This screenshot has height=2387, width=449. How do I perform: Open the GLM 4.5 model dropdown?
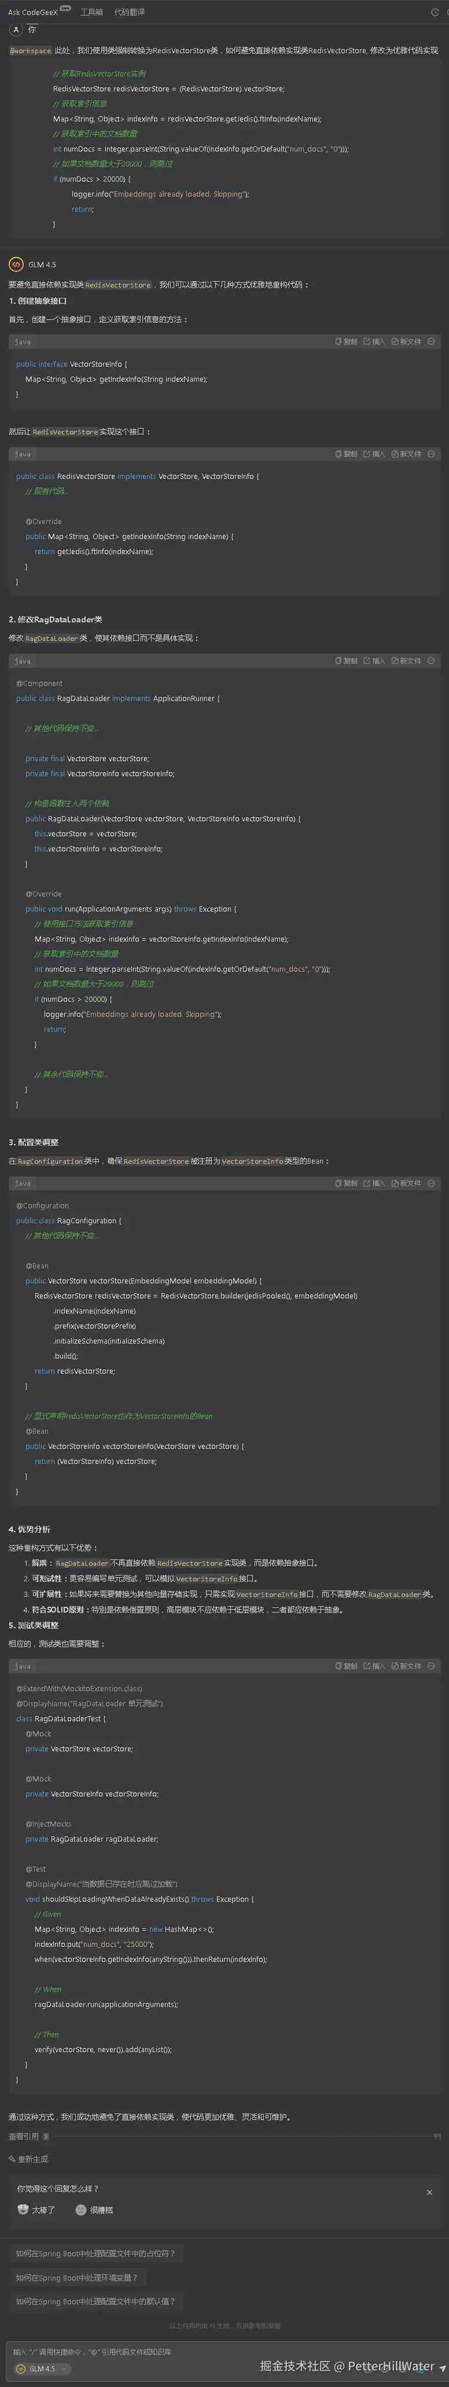click(x=43, y=2368)
